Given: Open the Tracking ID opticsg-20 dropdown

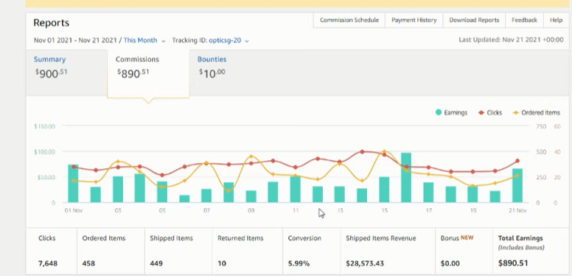Looking at the screenshot, I should click(211, 40).
